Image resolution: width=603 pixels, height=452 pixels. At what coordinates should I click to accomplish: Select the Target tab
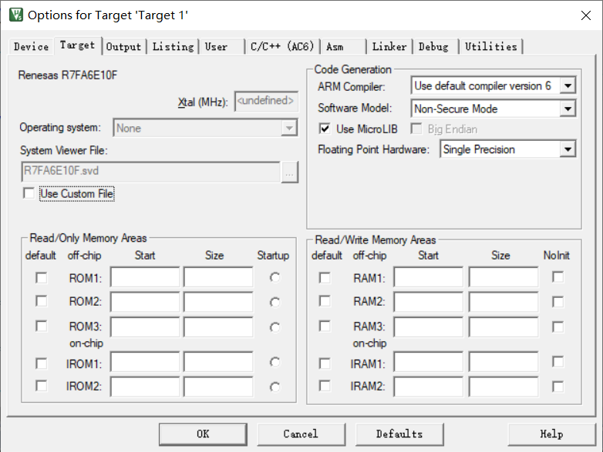[78, 45]
